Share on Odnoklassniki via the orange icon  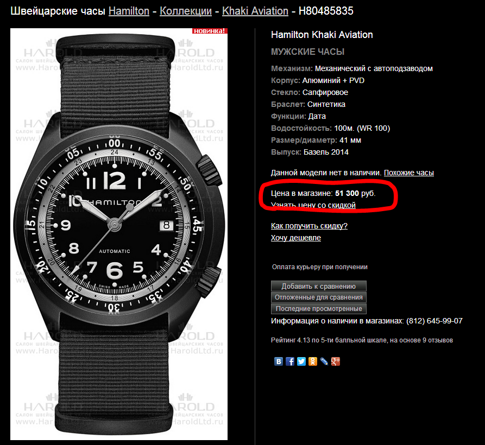pyautogui.click(x=313, y=361)
